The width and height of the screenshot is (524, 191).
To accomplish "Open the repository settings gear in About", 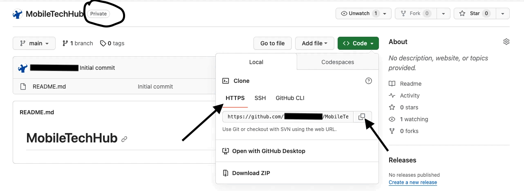I will pos(506,42).
